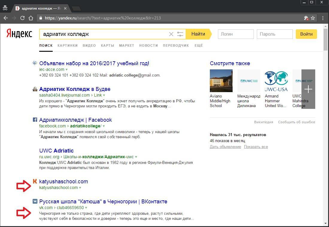
Task: Bookmark this page with the star icon
Action: tap(313, 18)
